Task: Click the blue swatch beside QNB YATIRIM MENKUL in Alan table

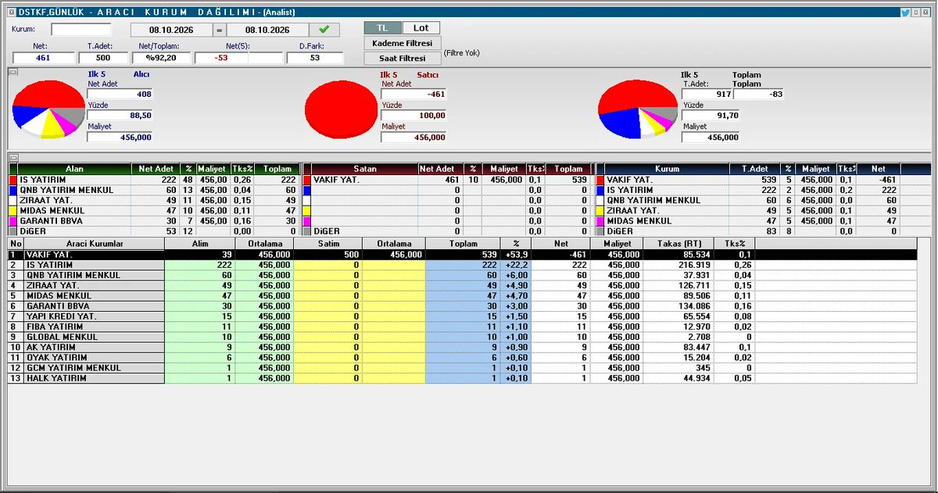Action: click(13, 190)
